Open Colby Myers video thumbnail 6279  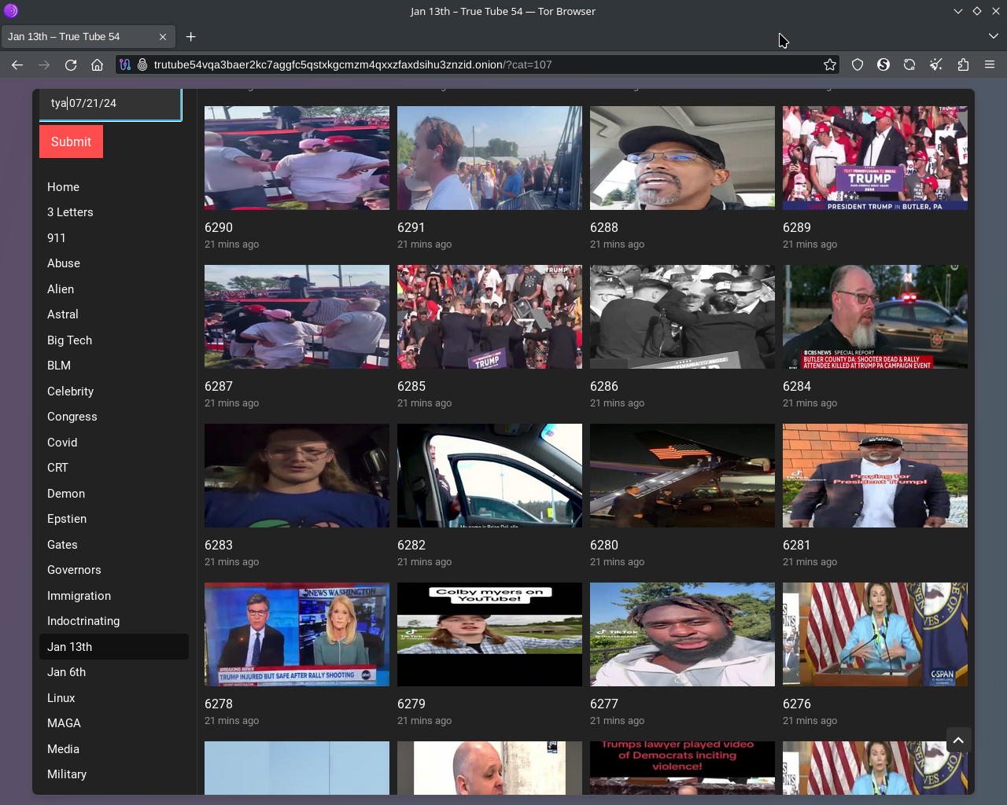[489, 634]
